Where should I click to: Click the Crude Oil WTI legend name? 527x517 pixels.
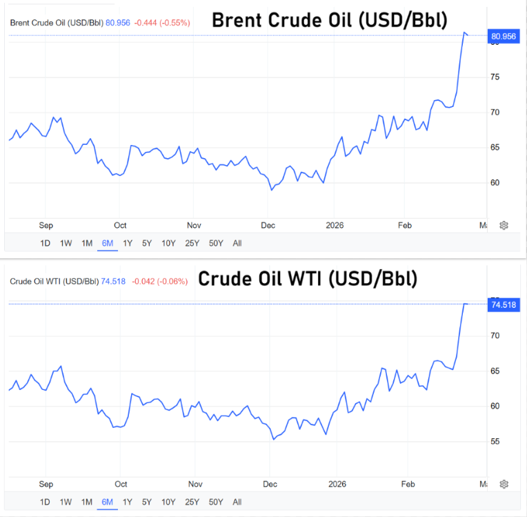[x=53, y=281]
